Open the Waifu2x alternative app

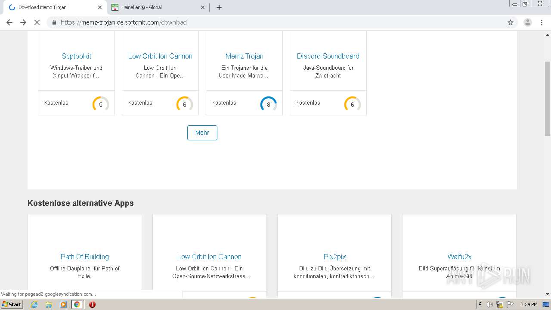pos(459,257)
